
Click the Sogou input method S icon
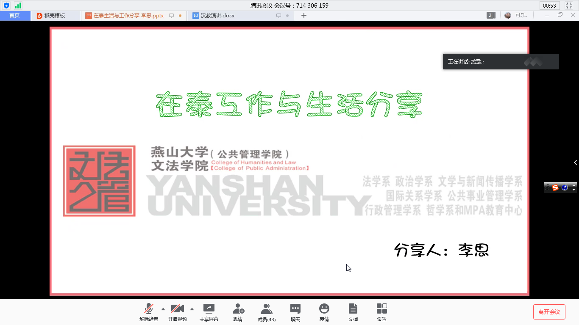[x=555, y=187]
